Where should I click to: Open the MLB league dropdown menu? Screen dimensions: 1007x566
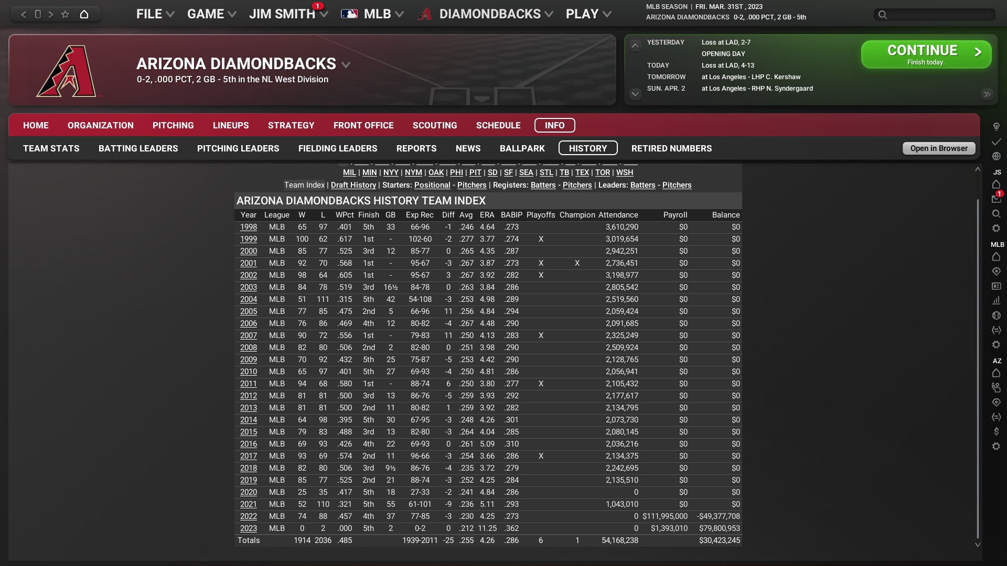coord(372,14)
